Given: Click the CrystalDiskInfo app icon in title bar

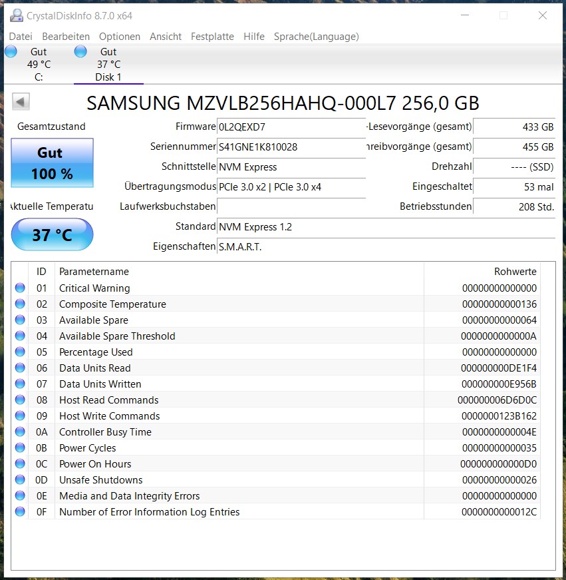Looking at the screenshot, I should [x=16, y=15].
